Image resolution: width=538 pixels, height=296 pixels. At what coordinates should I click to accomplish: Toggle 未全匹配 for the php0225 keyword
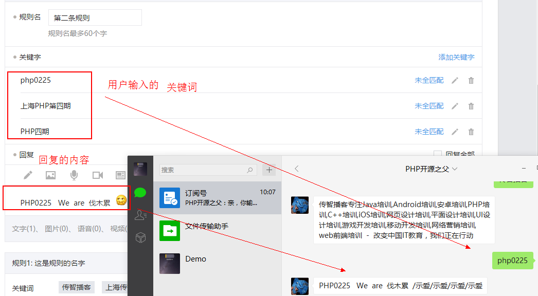(x=429, y=80)
